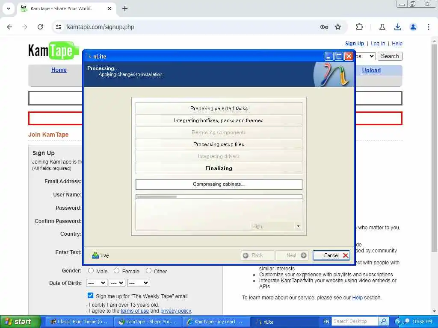The image size is (438, 328).
Task: Click 'Processing setup files' step
Action: (219, 144)
